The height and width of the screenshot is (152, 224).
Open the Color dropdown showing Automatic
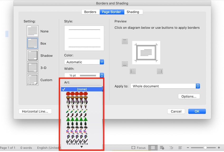pyautogui.click(x=84, y=62)
